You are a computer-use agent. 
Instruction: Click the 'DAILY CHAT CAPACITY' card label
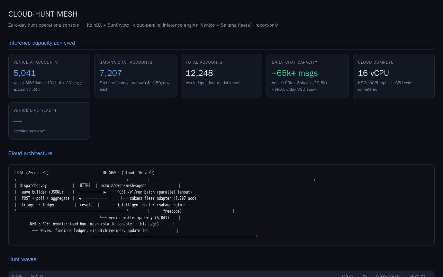tap(295, 62)
